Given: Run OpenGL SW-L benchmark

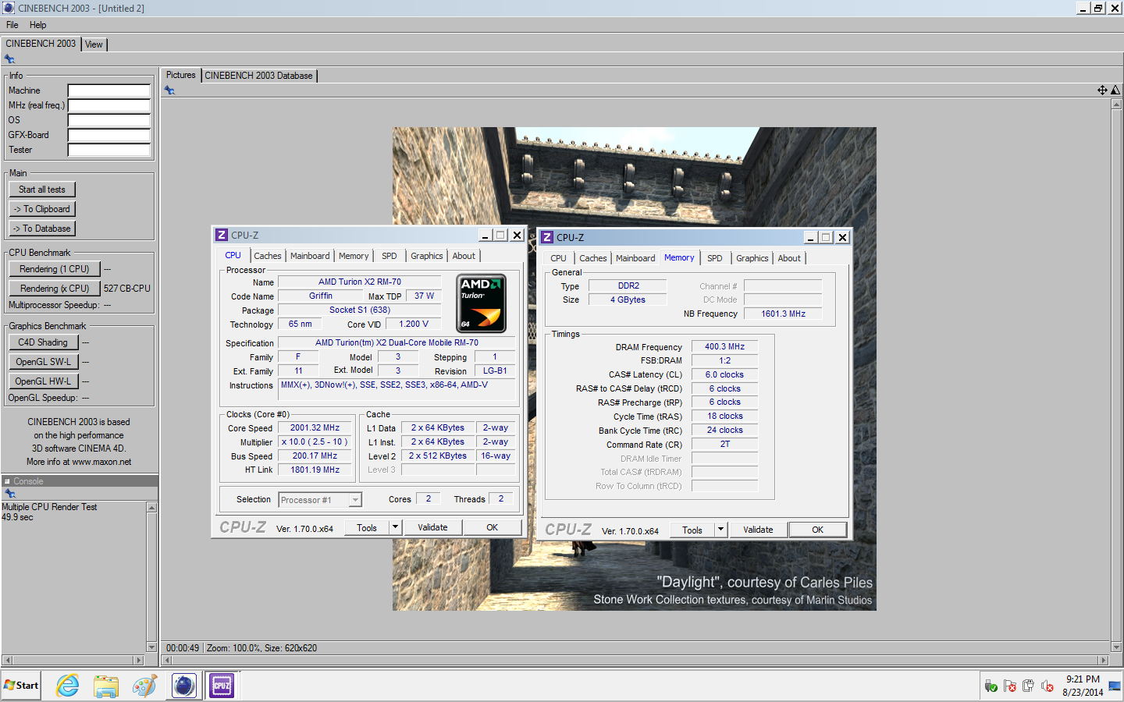Looking at the screenshot, I should click(43, 362).
